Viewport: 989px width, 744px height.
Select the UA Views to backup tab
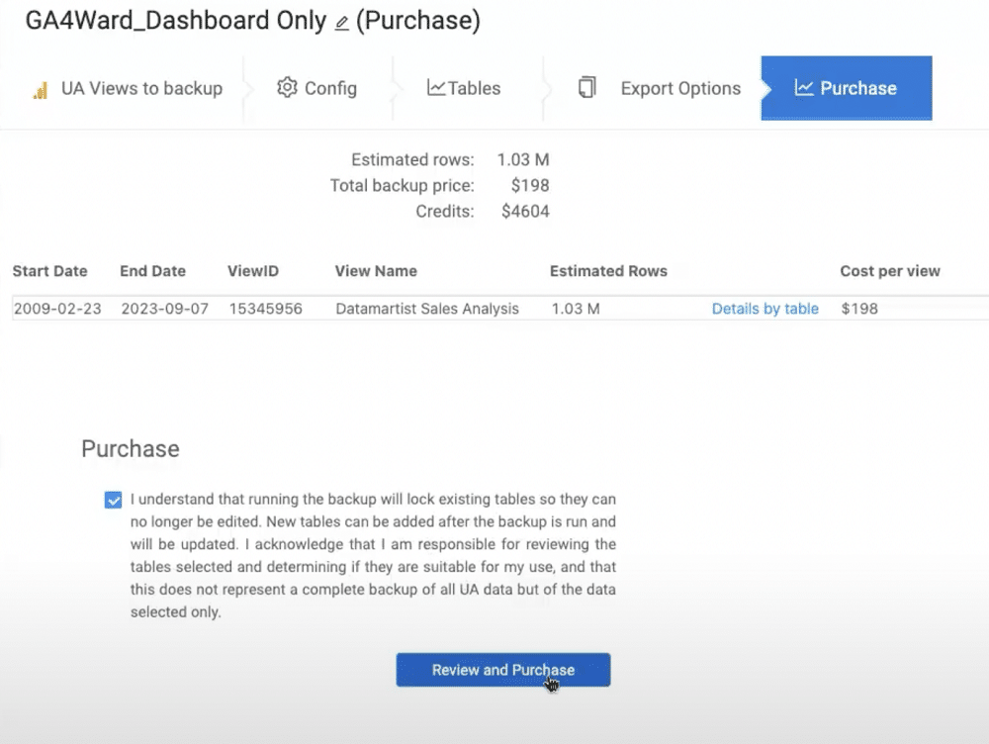[126, 88]
